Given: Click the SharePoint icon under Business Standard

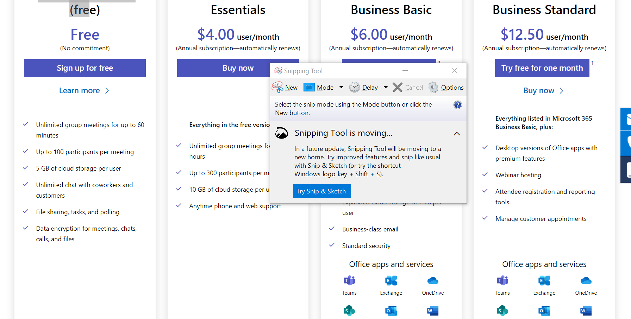Looking at the screenshot, I should click(502, 311).
